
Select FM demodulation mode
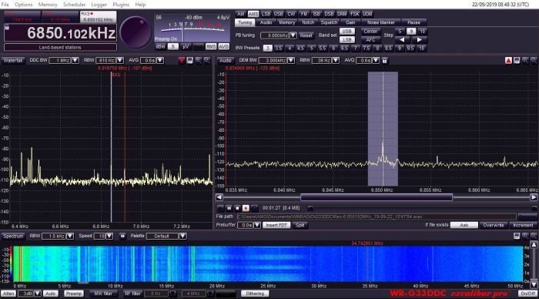click(x=304, y=14)
